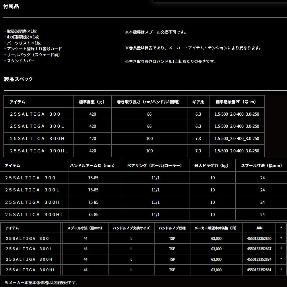Click the ギア比 column header
Image resolution: width=287 pixels, height=287 pixels.
pos(198,102)
